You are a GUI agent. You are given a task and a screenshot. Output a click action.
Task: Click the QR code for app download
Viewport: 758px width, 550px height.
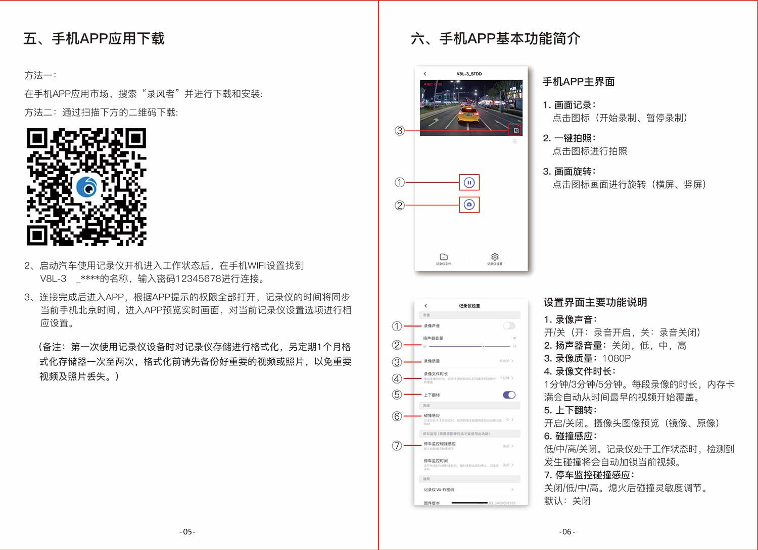[x=86, y=187]
